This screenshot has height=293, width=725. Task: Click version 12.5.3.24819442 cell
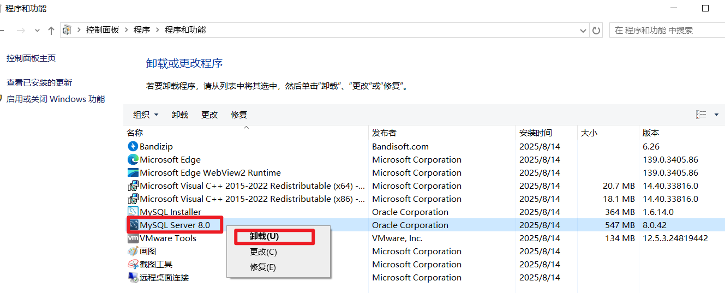tap(675, 238)
